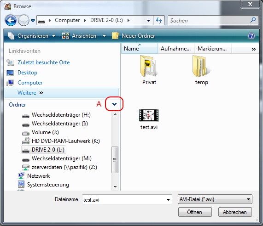Click the greyed-out Forward arrow button

tap(23, 20)
